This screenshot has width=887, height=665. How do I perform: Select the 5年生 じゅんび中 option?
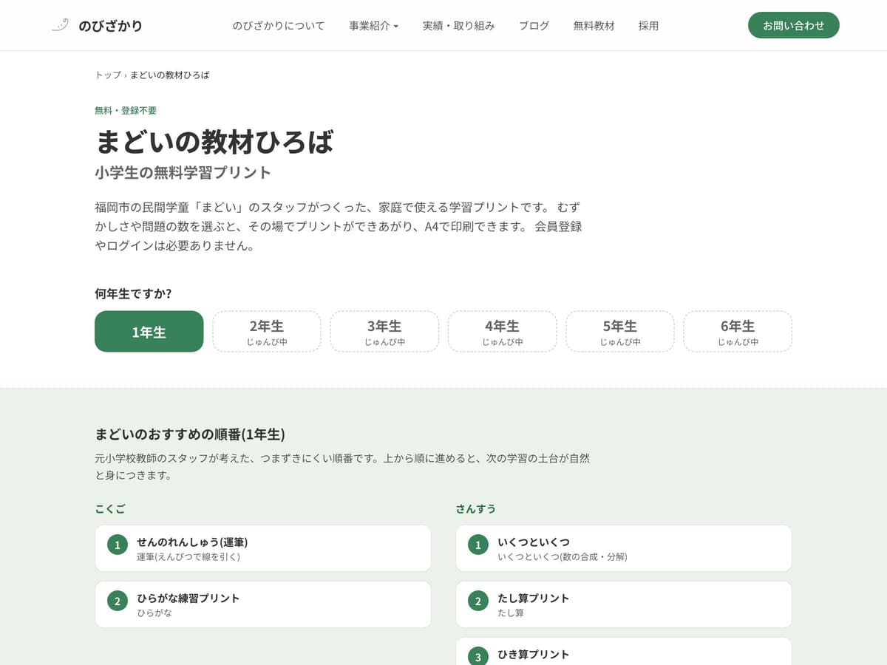(x=620, y=332)
